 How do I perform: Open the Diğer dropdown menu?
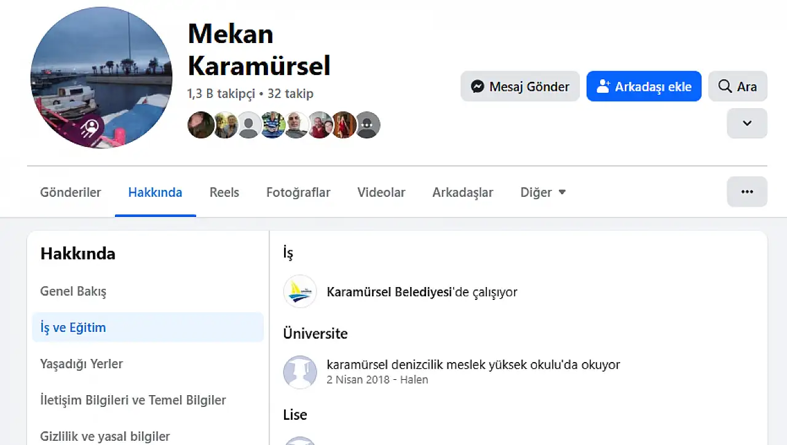point(543,192)
